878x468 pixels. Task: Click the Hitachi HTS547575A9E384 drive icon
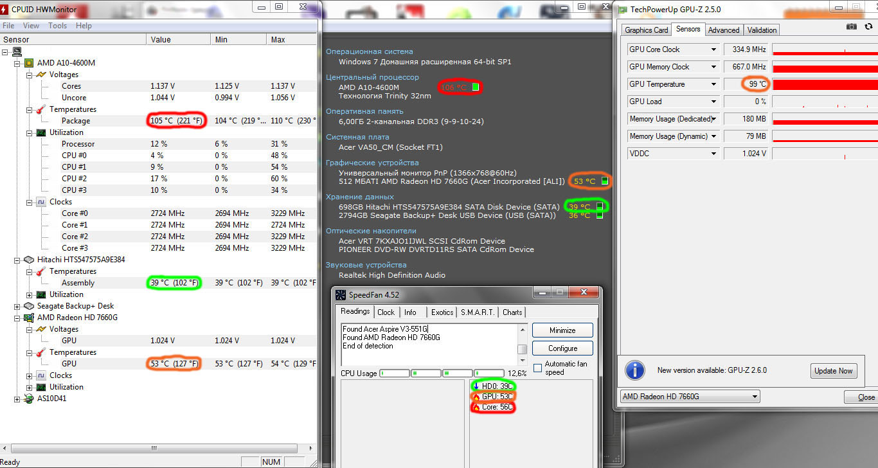click(29, 260)
